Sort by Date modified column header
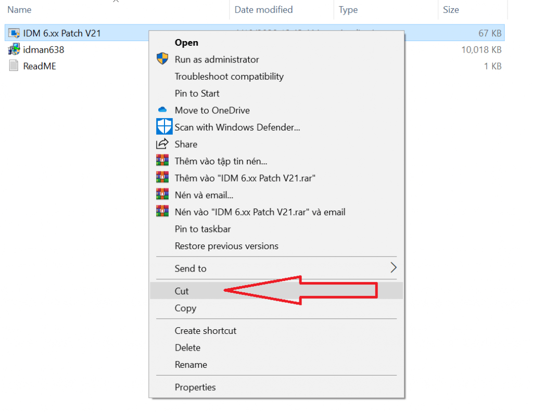The image size is (533, 413). pyautogui.click(x=263, y=10)
